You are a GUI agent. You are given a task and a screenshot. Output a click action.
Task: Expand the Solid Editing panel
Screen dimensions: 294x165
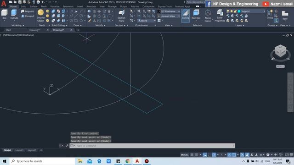pyautogui.click(x=59, y=25)
